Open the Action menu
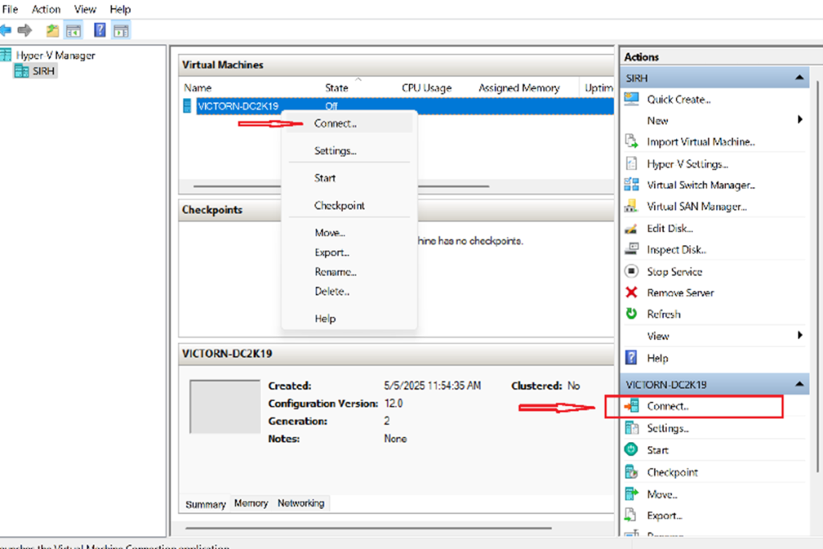 (x=46, y=9)
